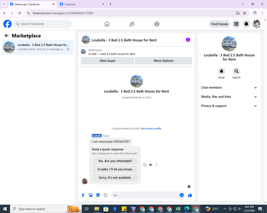The image size is (267, 213).
Task: Open emoji picker in message box
Action: pyautogui.click(x=182, y=195)
